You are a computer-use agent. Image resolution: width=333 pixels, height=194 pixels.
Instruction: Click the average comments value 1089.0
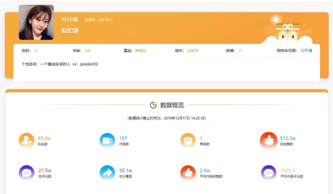pyautogui.click(x=288, y=171)
